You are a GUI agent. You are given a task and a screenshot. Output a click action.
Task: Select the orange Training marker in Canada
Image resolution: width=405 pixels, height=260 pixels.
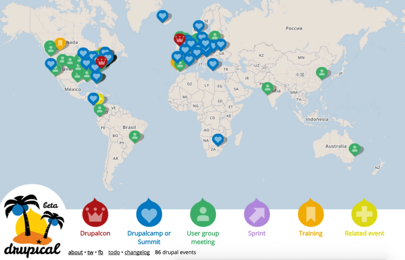(x=60, y=44)
